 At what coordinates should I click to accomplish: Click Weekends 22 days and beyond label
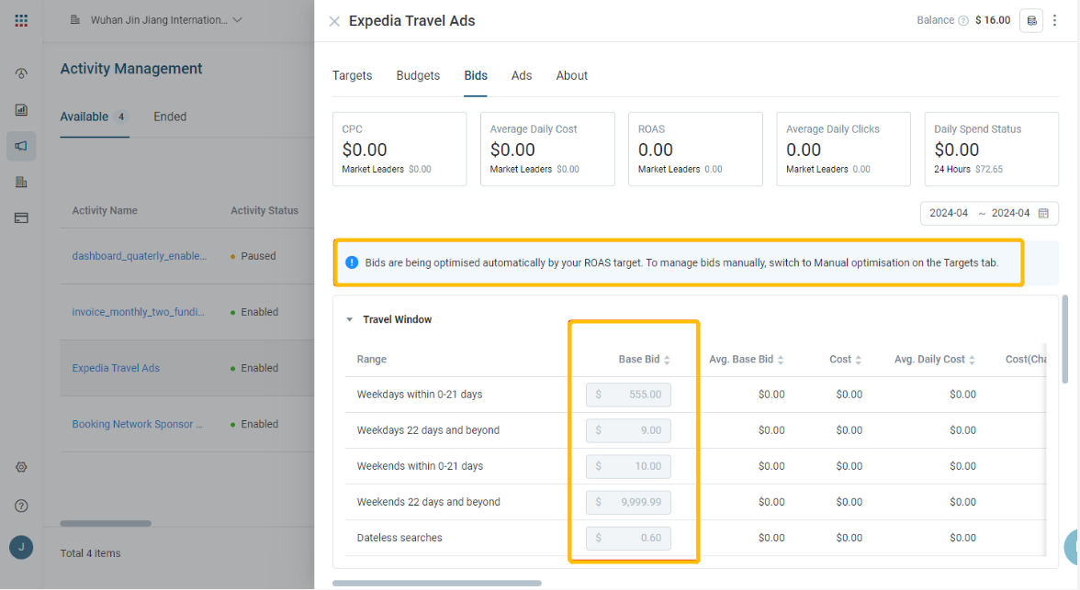pos(428,502)
